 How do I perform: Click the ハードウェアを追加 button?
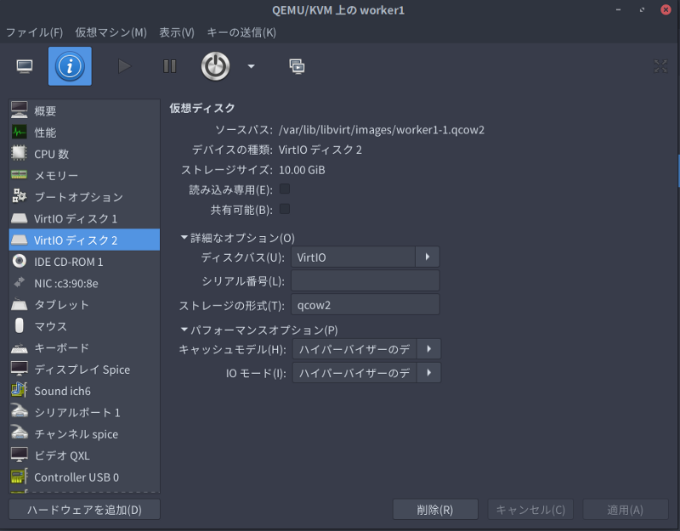pos(84,510)
